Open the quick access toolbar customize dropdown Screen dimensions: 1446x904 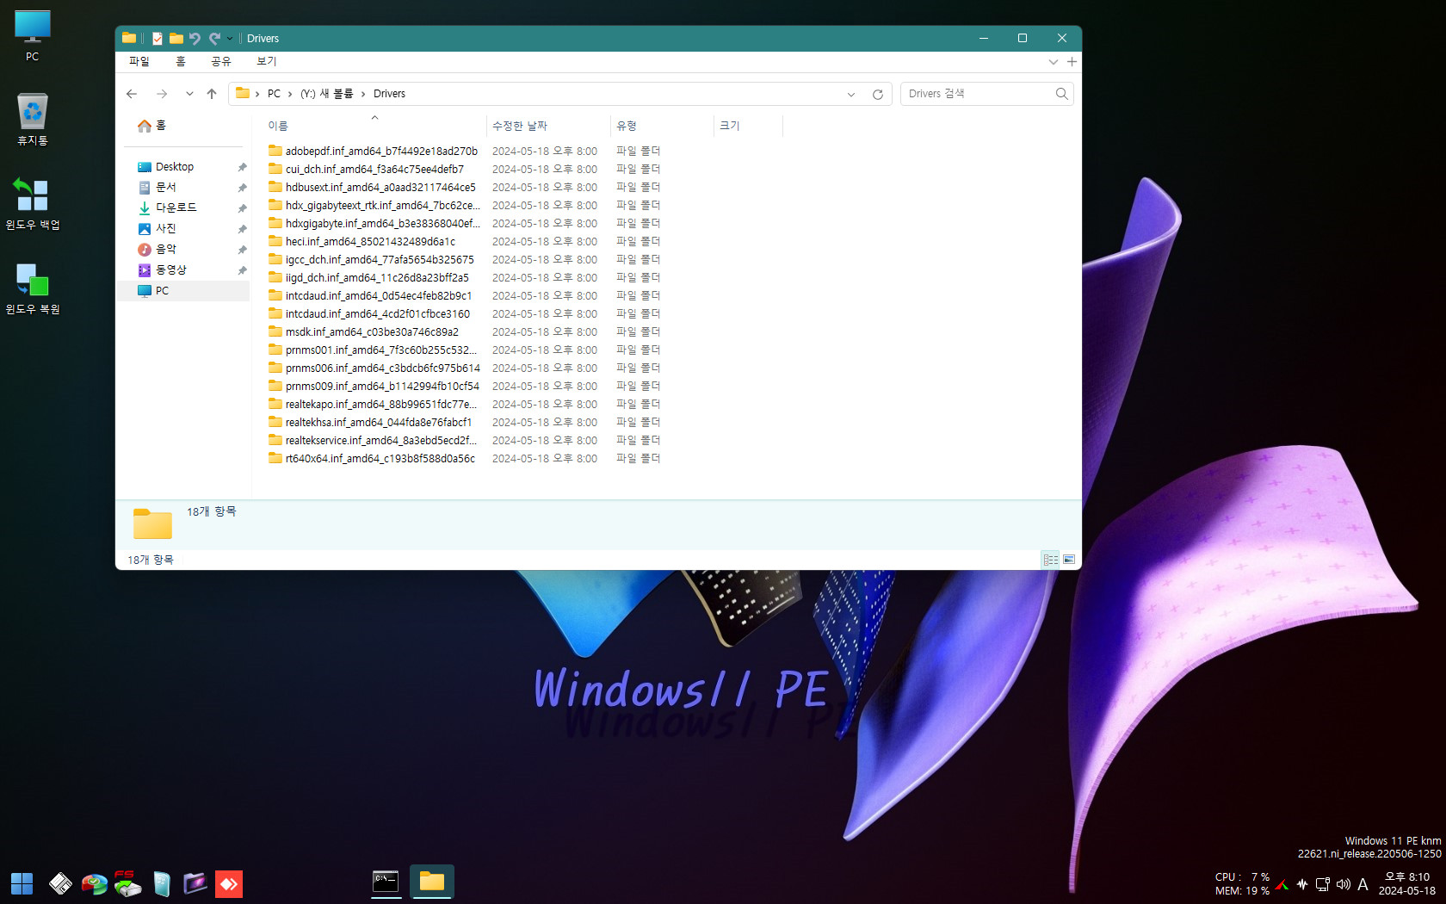(x=230, y=38)
